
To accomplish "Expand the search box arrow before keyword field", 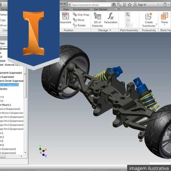I will click(x=70, y=5).
